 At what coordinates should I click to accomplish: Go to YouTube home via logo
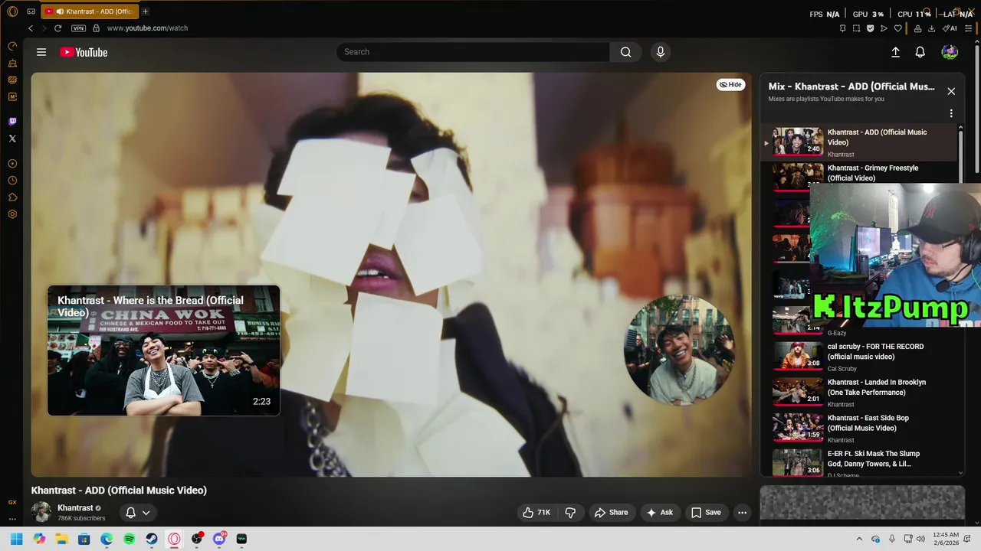[x=84, y=52]
